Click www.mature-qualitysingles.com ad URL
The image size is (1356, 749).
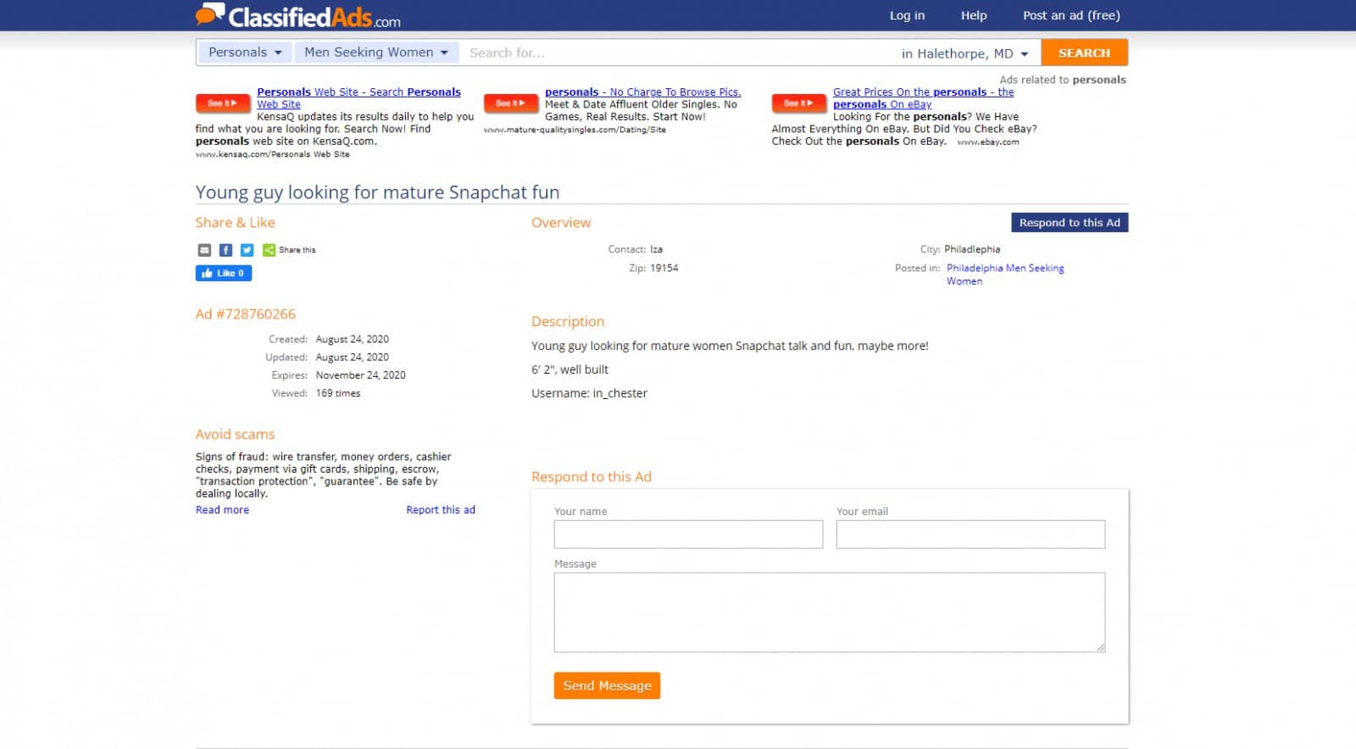(x=575, y=130)
